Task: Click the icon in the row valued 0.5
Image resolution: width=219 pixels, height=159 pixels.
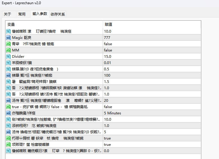Action: click(x=8, y=69)
